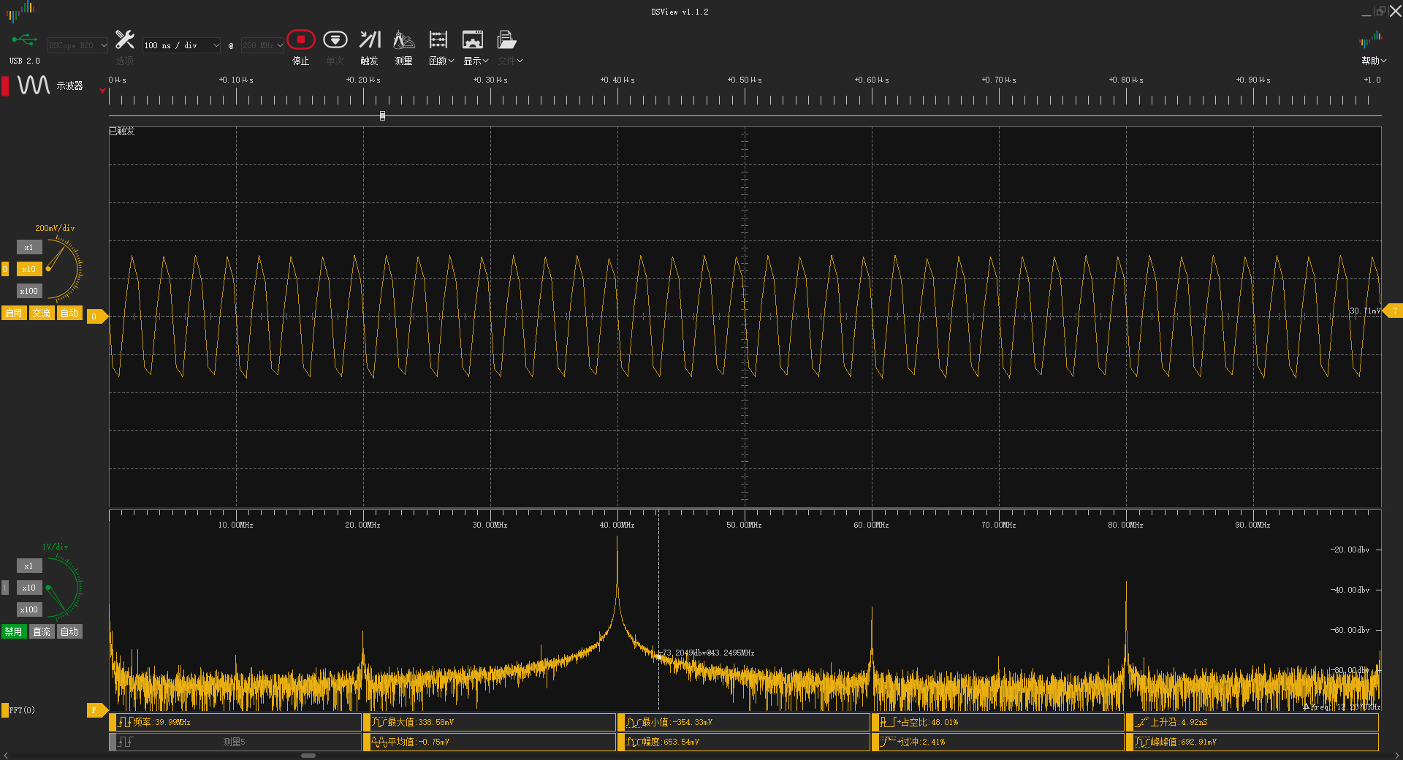This screenshot has width=1403, height=760.
Task: Toggle channel 1 Auto (自动) button
Action: tap(69, 631)
